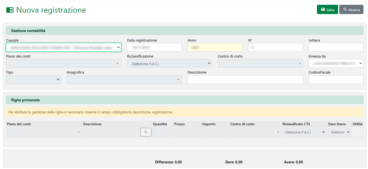
Task: Open the Emessa da dropdown
Action: 336,63
